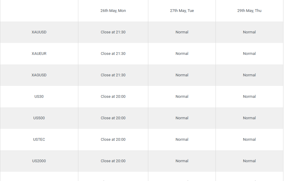Click XAUUSD Close at 21:30 cell
This screenshot has height=181, width=284.
(113, 32)
